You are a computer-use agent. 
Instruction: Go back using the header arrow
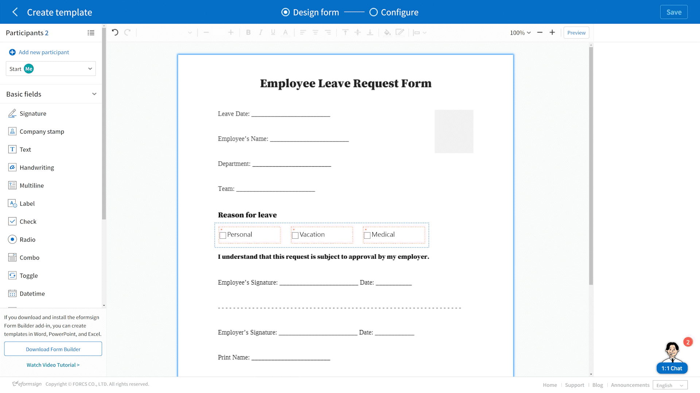[15, 12]
